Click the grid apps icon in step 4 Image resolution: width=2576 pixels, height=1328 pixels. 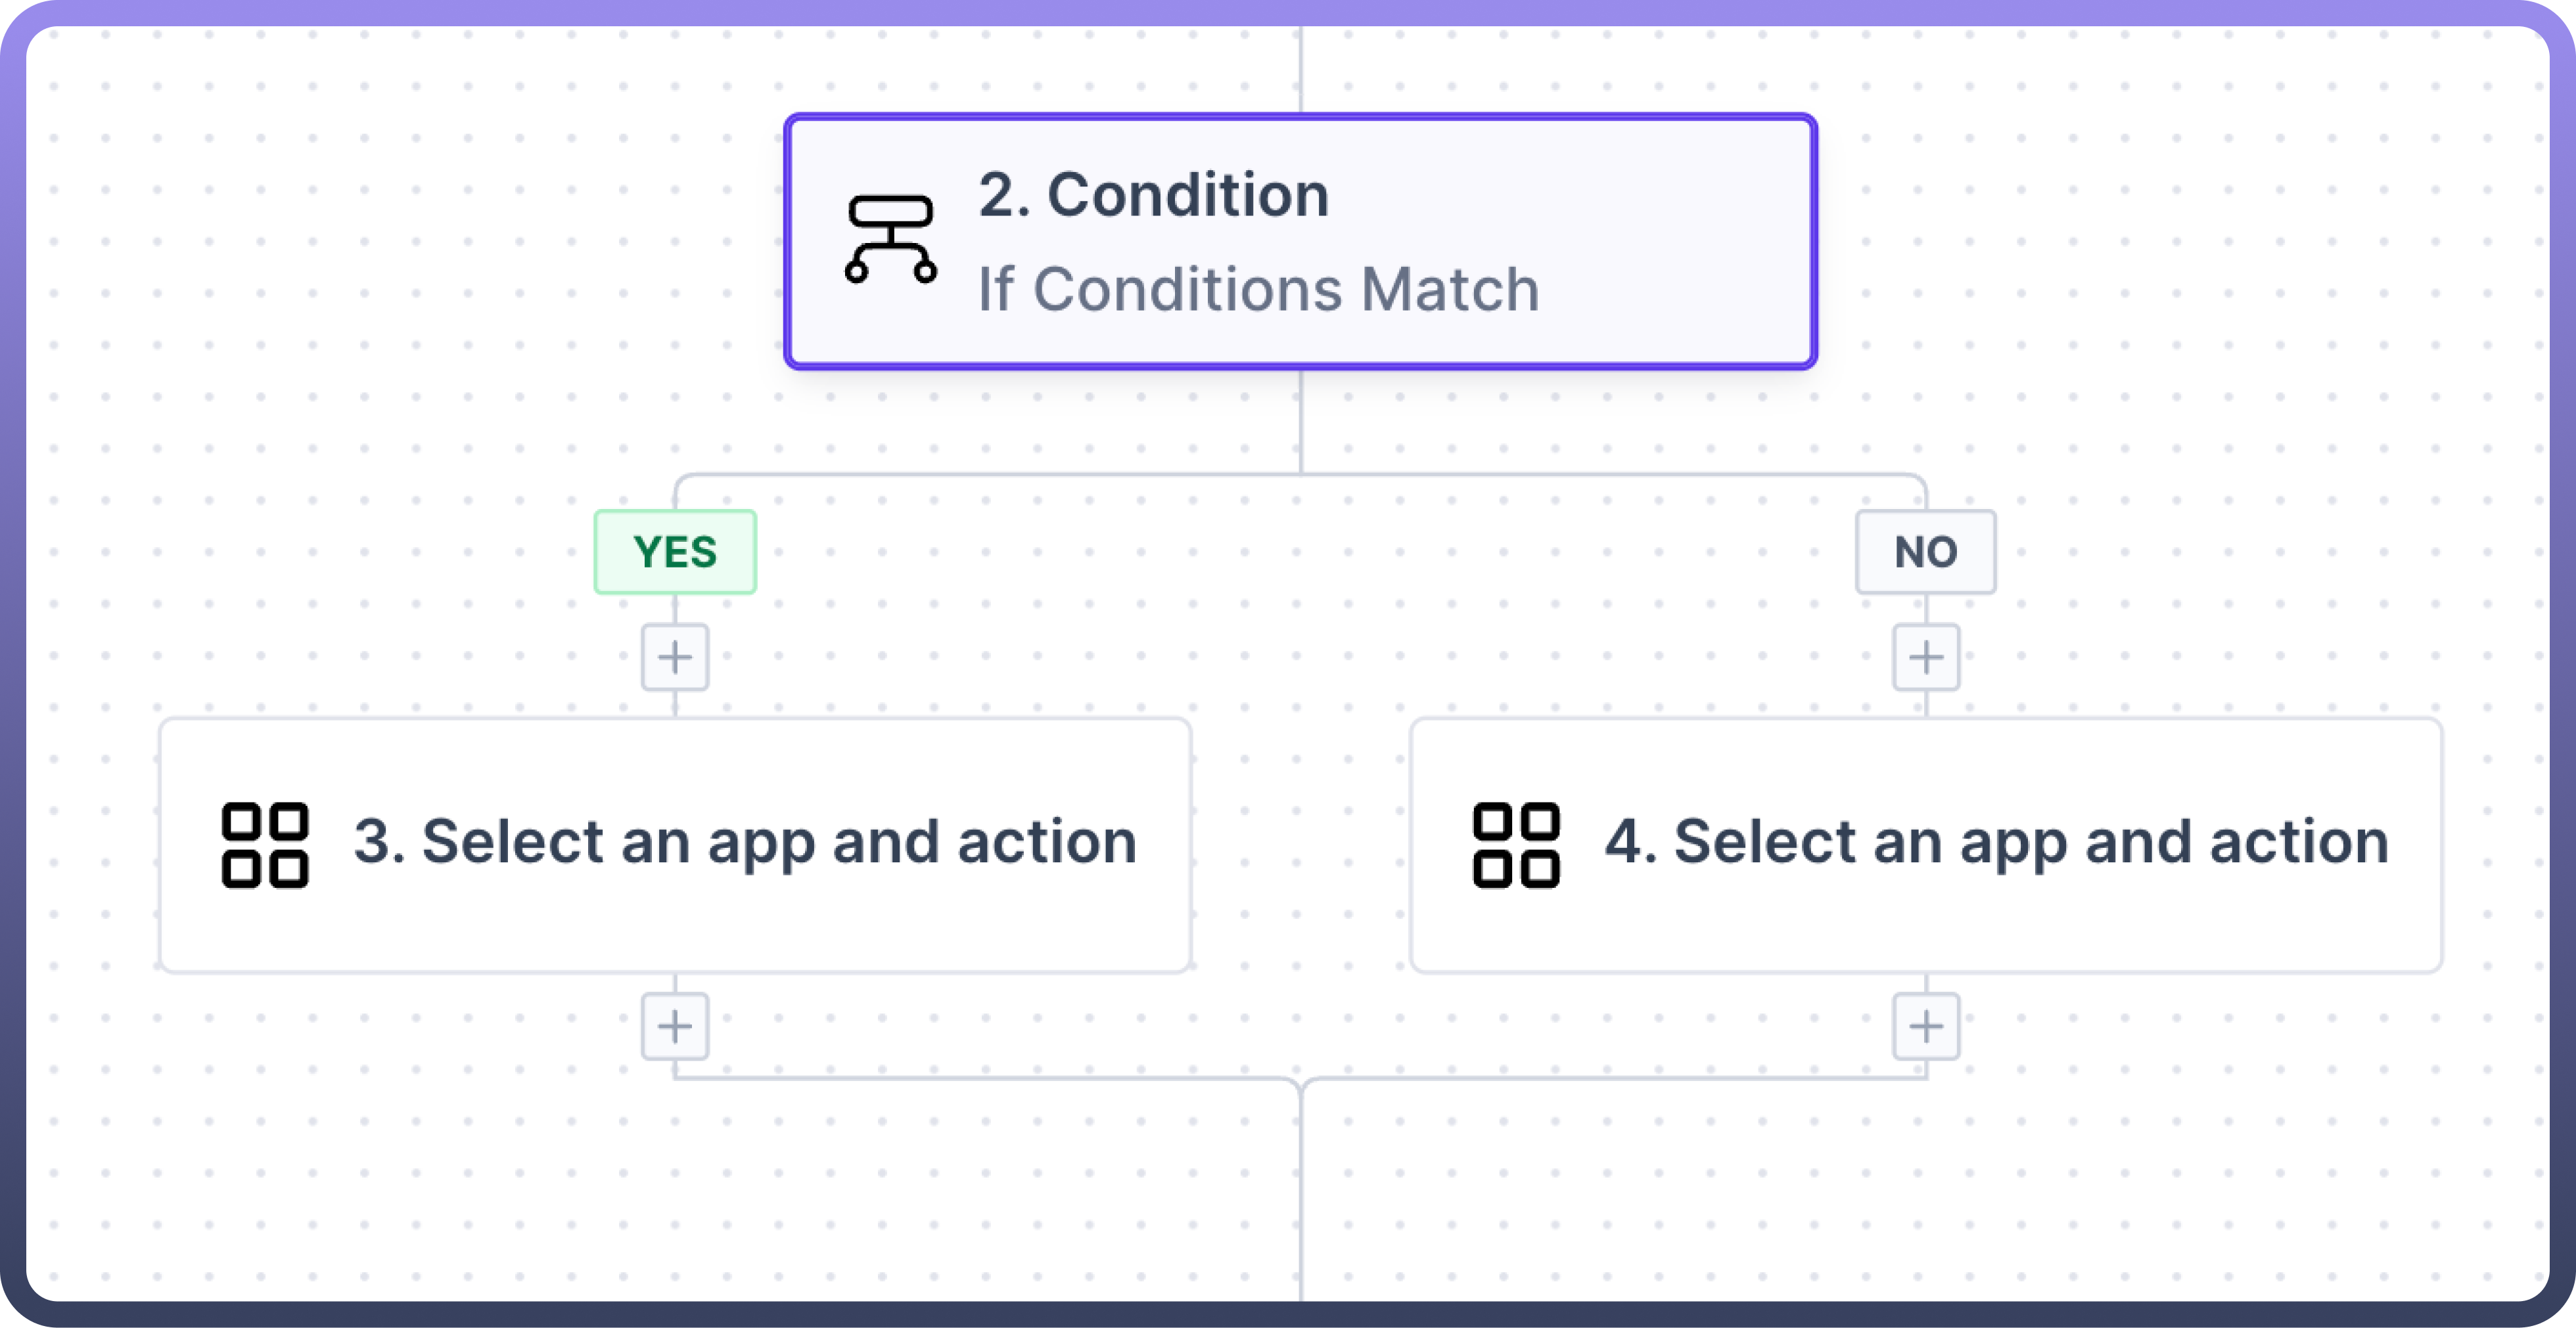[1516, 845]
